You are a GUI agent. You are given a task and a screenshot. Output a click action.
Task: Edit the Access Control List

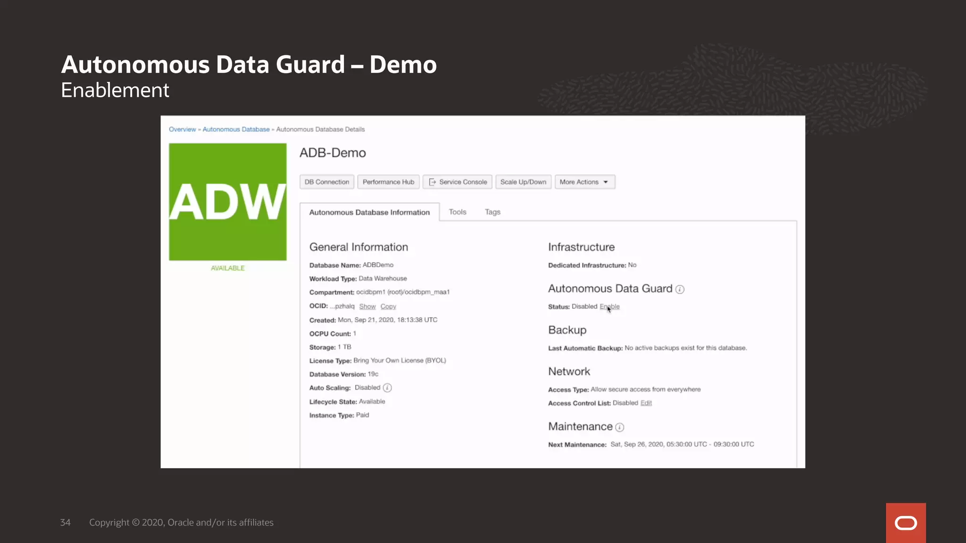tap(646, 403)
